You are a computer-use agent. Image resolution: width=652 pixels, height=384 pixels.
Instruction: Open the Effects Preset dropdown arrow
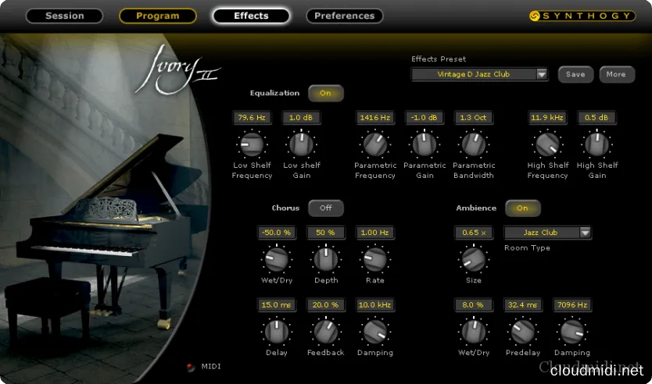[x=542, y=74]
